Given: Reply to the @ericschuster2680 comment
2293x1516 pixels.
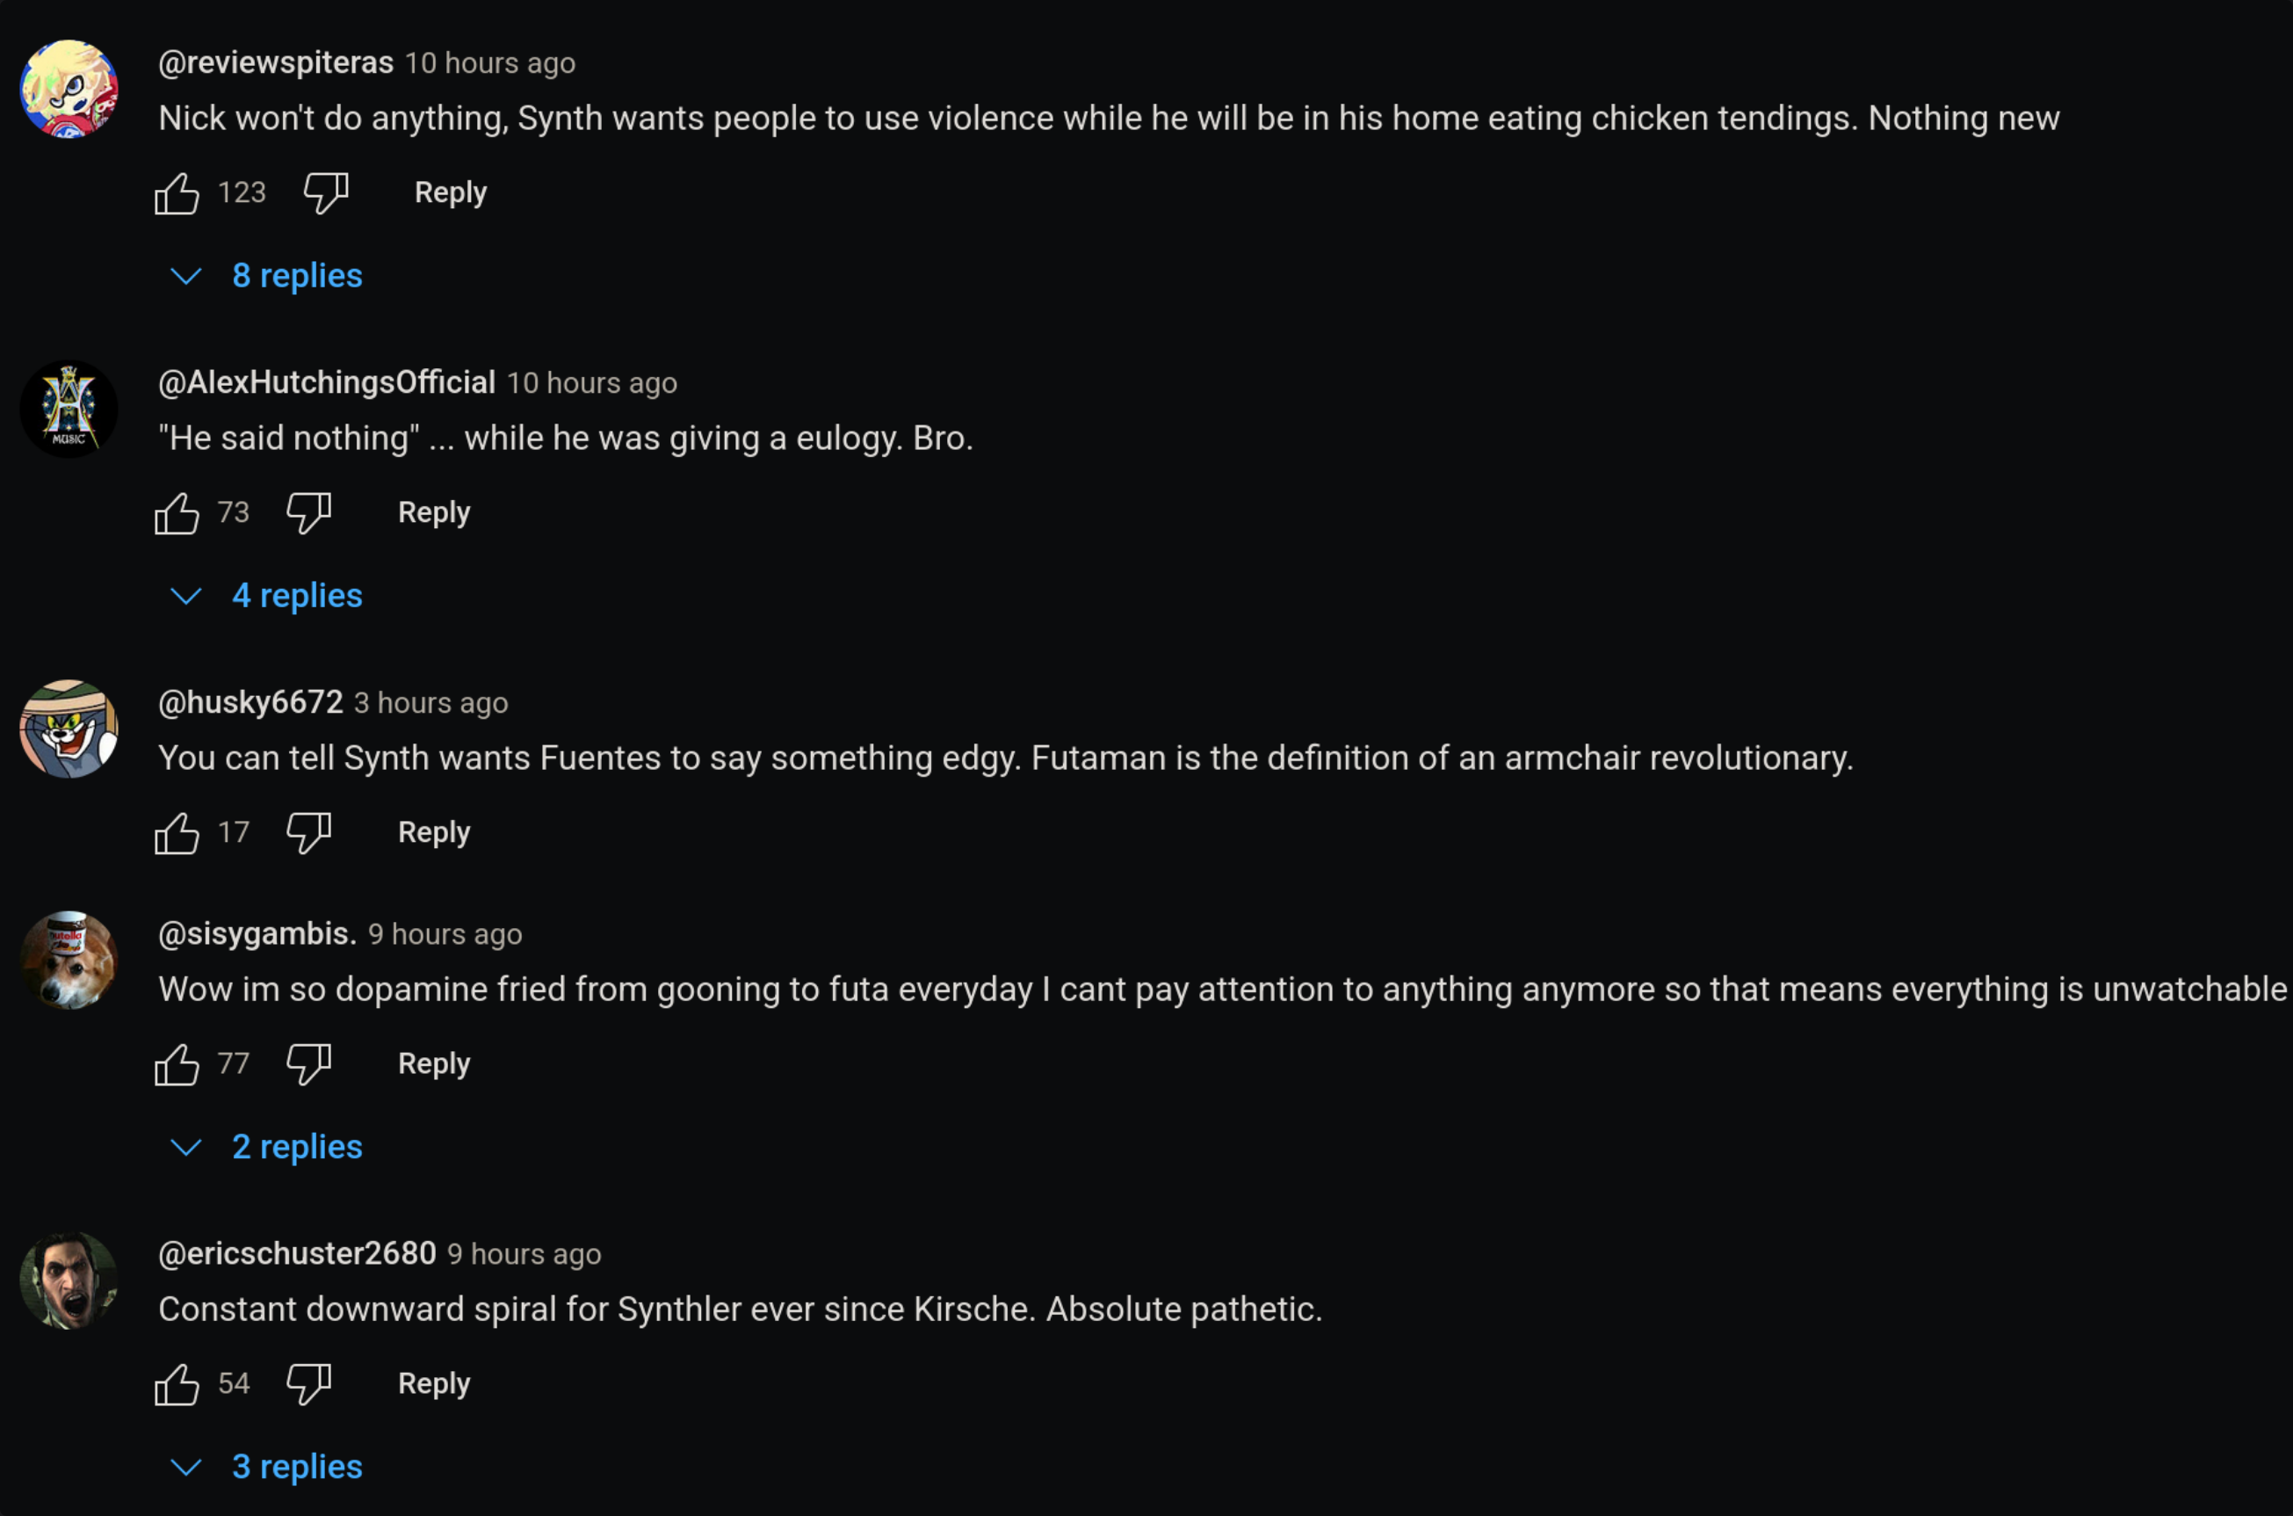Looking at the screenshot, I should coord(434,1383).
